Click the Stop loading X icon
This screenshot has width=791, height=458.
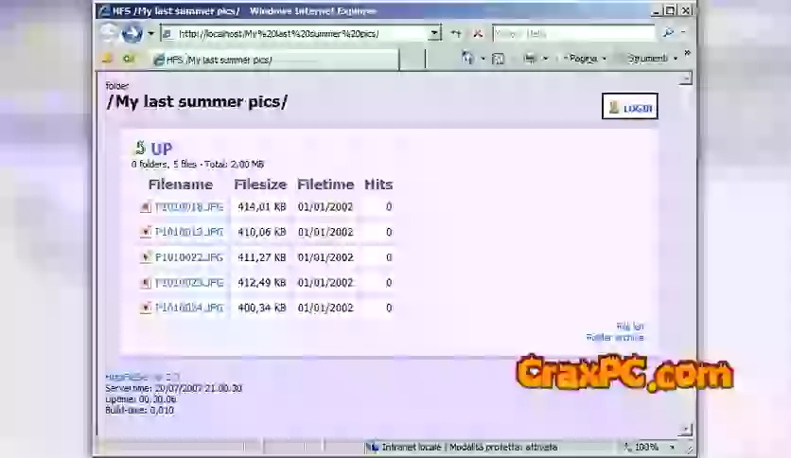point(478,34)
